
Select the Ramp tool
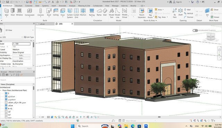(x=99, y=12)
